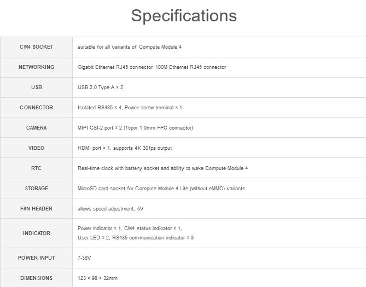Click the INDICATOR row label
This screenshot has height=287, width=366.
(37, 233)
